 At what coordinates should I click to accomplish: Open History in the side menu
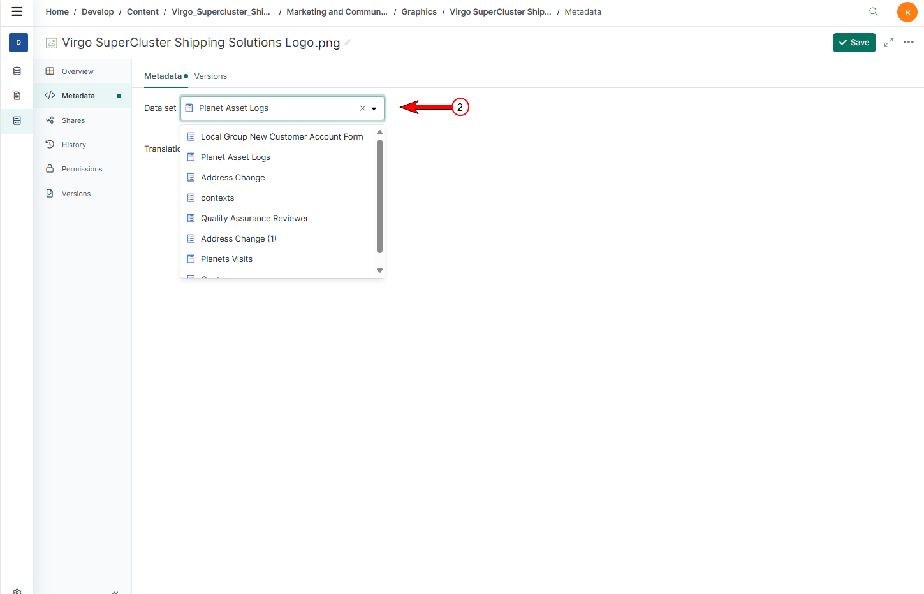73,145
